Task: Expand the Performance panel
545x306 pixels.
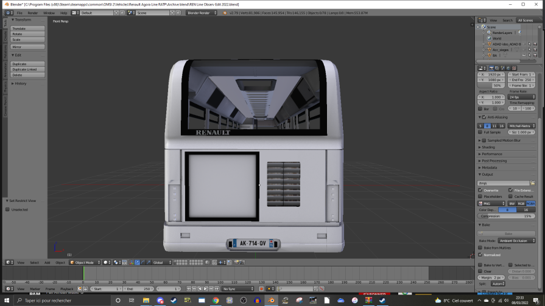Action: tap(492, 154)
